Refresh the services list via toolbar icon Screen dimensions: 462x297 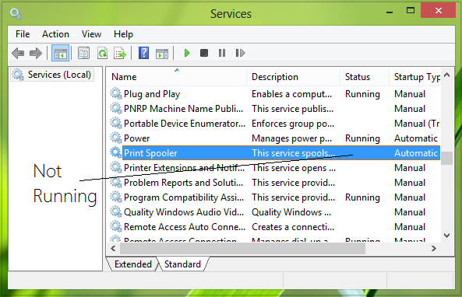coord(102,53)
